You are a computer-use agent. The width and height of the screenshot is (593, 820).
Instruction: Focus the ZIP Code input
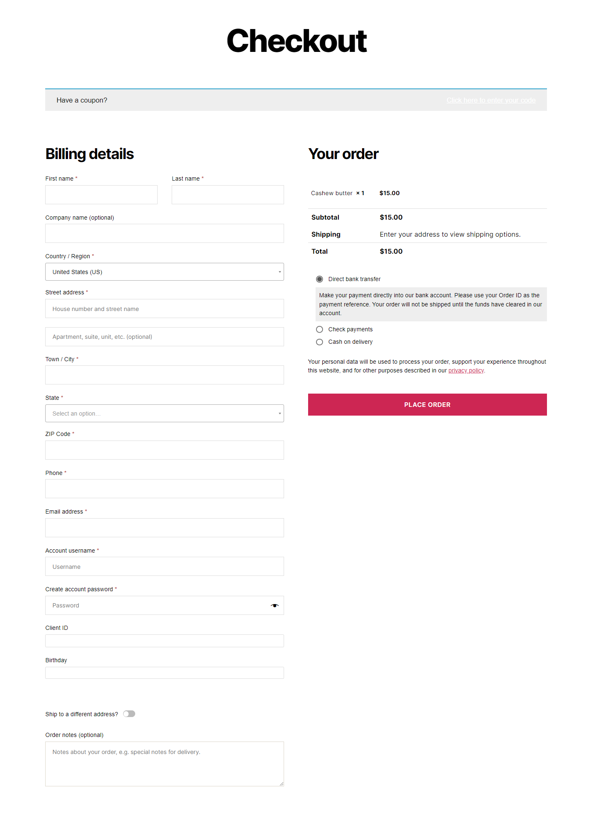(x=165, y=450)
